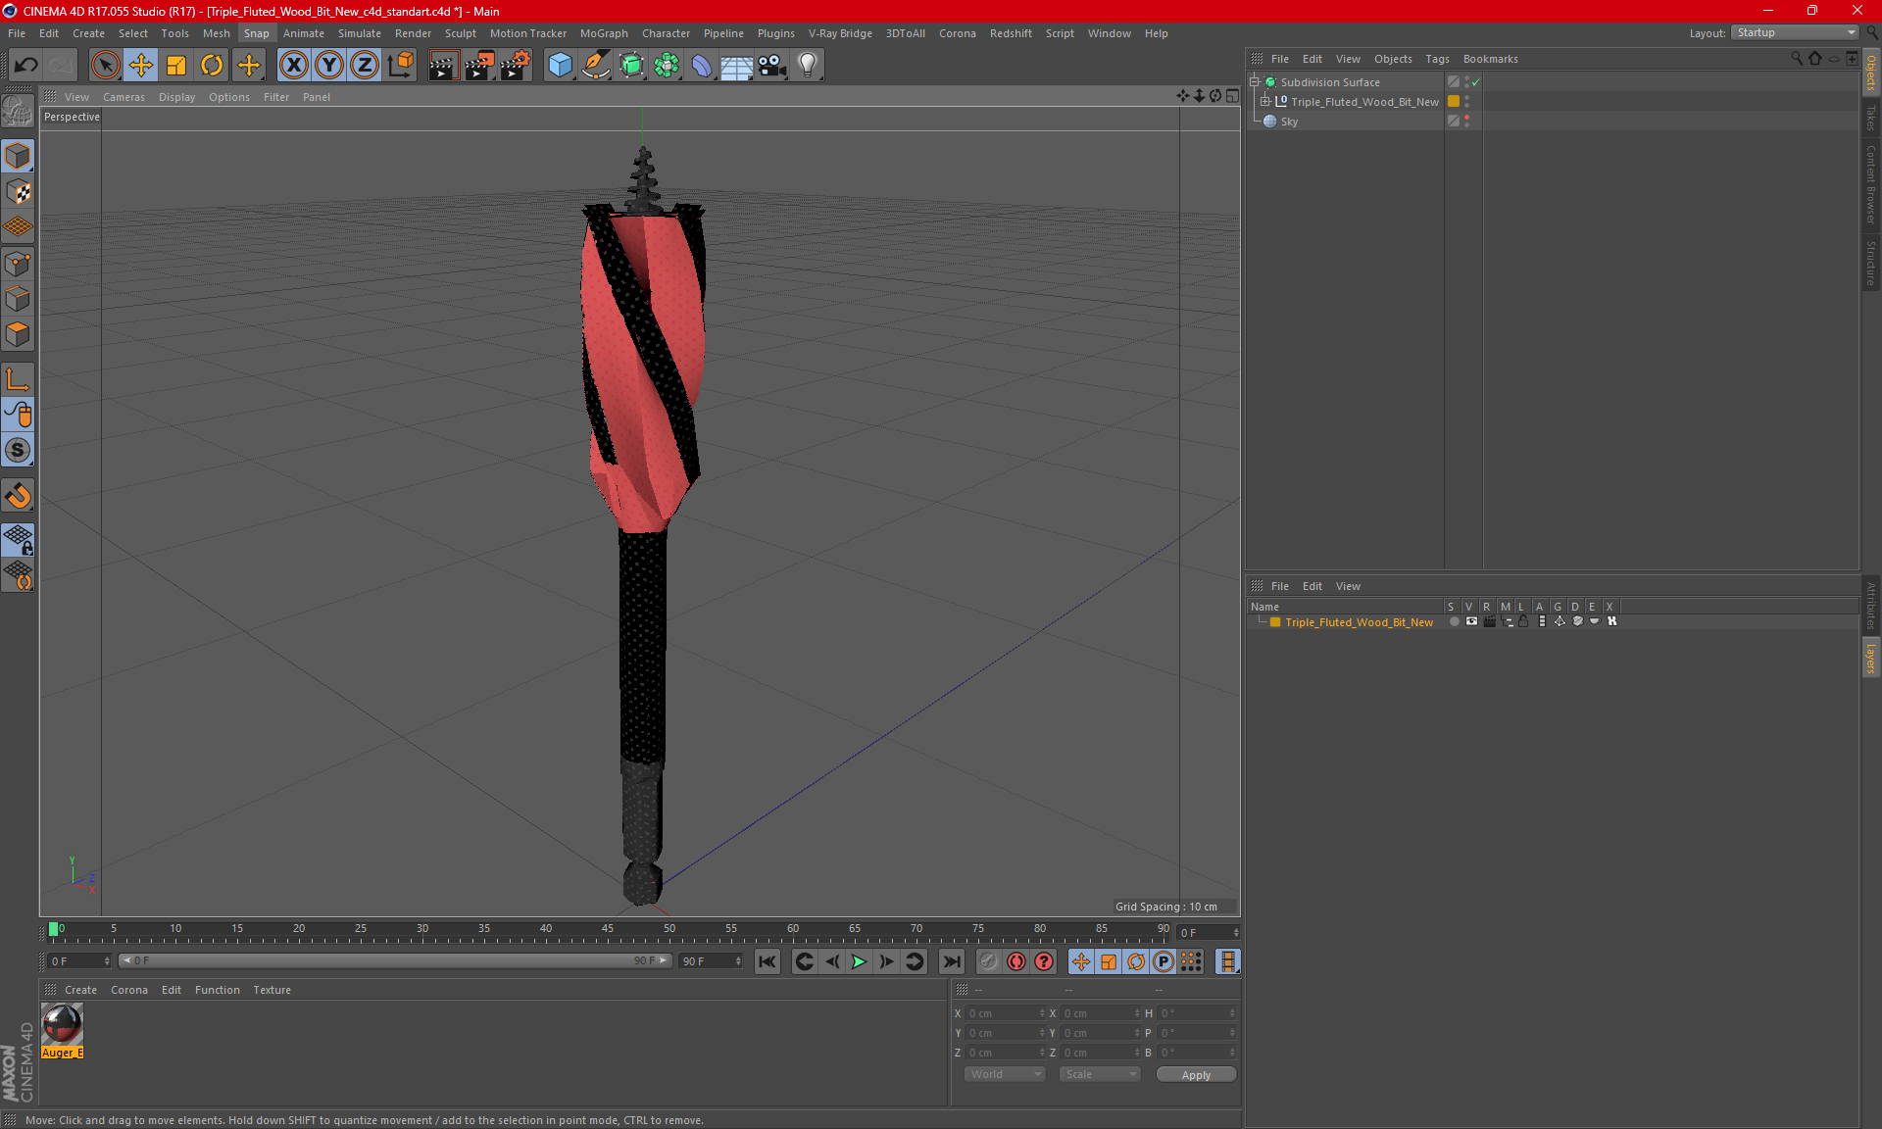Image resolution: width=1882 pixels, height=1129 pixels.
Task: Collapse Subdivision Surface hierarchy
Action: tap(1254, 81)
